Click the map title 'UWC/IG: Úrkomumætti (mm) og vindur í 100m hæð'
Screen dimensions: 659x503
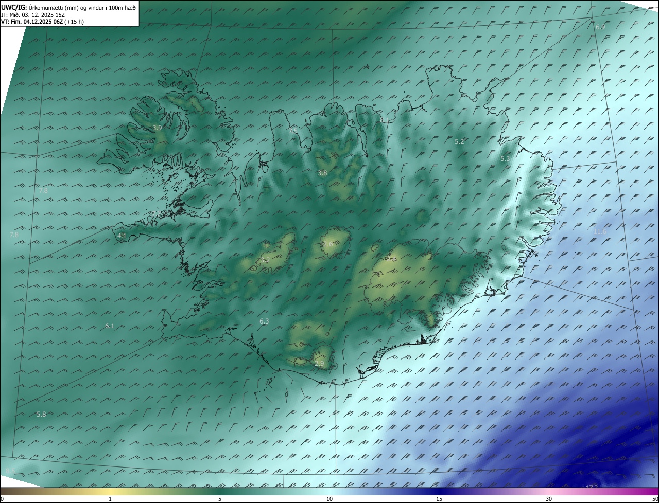click(x=68, y=7)
